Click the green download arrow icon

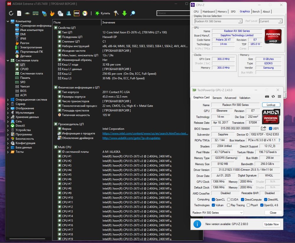(x=124, y=13)
